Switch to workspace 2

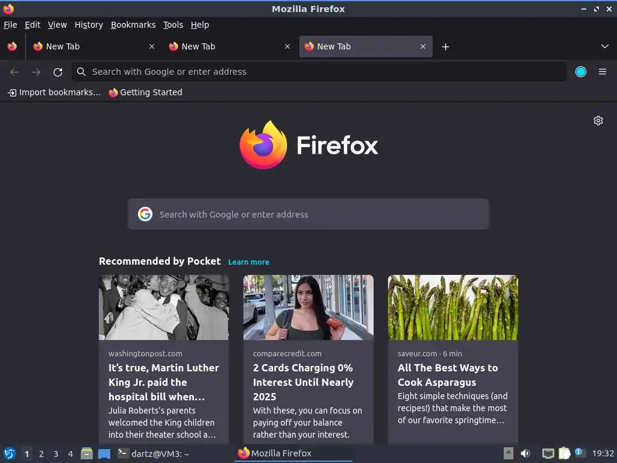42,454
